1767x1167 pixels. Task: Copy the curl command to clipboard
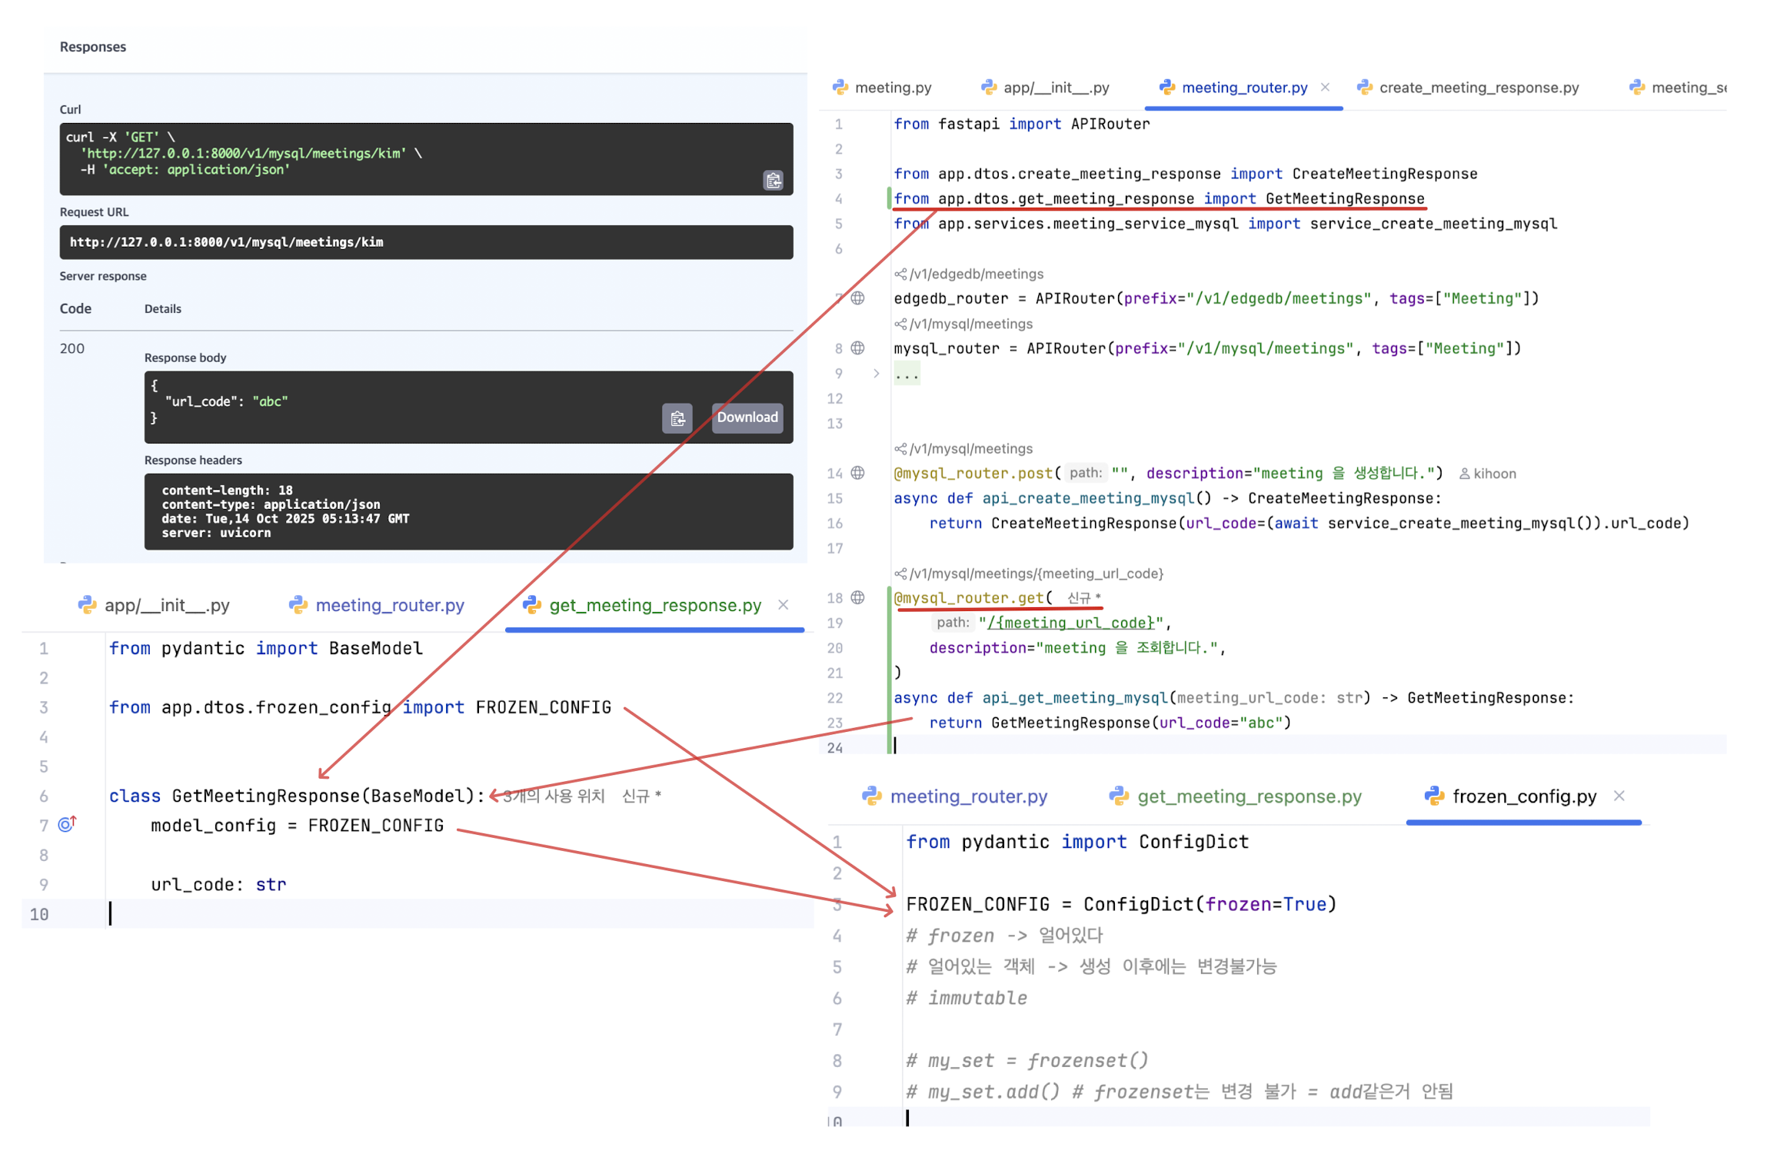772,180
